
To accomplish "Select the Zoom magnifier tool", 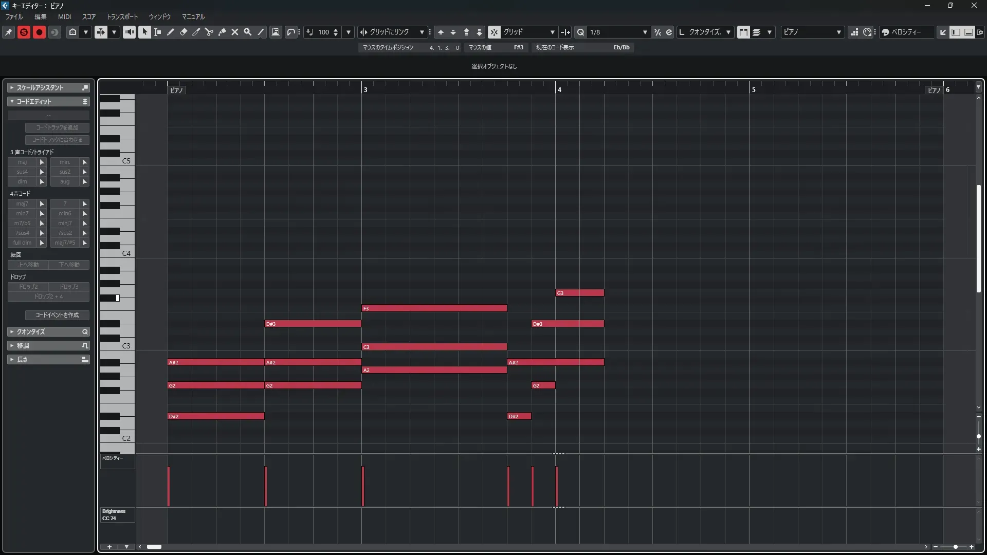I will 248,32.
